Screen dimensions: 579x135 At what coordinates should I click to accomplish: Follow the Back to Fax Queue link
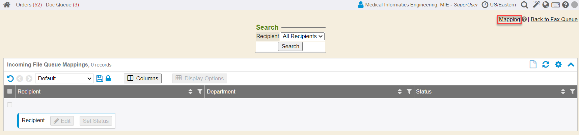554,19
